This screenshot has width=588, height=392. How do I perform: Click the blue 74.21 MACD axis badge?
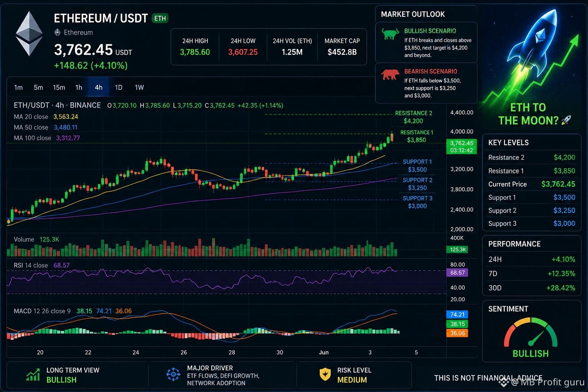tap(457, 314)
